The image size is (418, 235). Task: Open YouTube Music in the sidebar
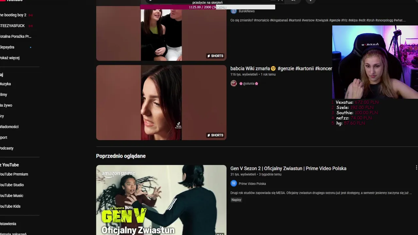coord(11,196)
